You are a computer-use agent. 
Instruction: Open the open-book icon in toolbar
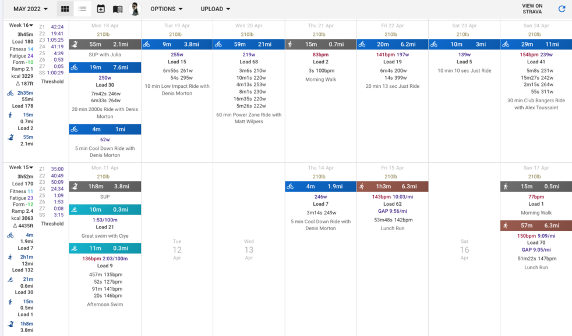click(x=118, y=9)
